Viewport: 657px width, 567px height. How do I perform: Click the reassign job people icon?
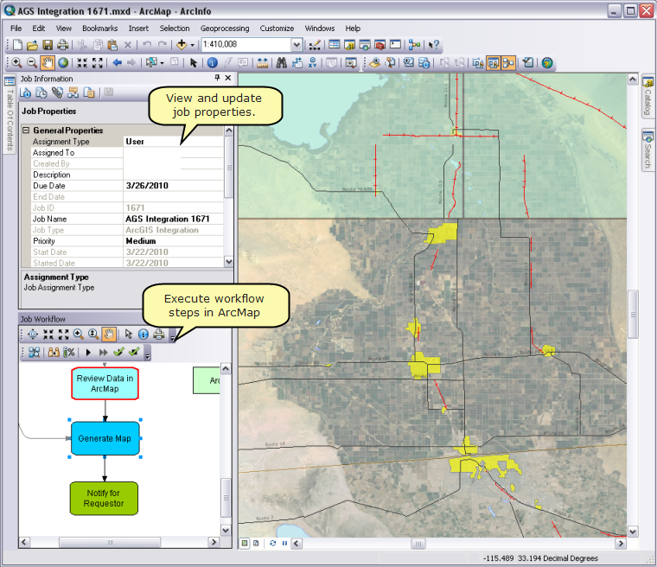pyautogui.click(x=54, y=353)
